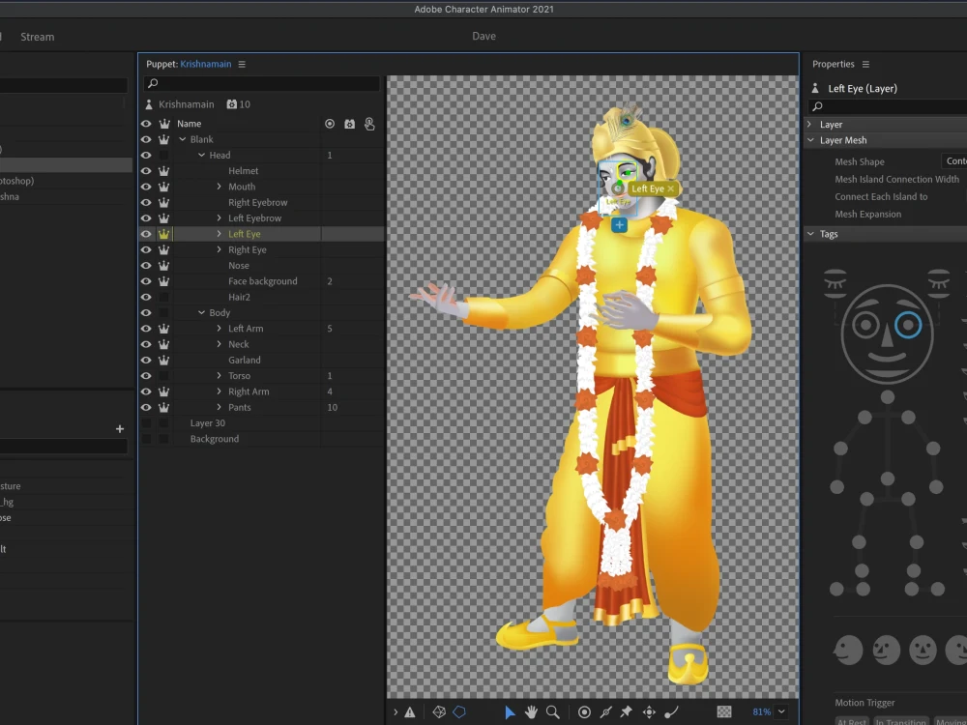Screen dimensions: 967x725
Task: Select the Dragger tool
Action: pyautogui.click(x=650, y=712)
